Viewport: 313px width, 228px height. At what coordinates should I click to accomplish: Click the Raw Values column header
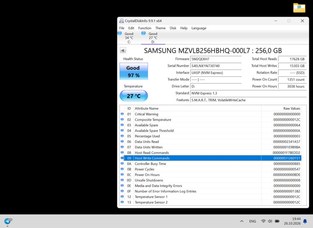(x=281, y=108)
